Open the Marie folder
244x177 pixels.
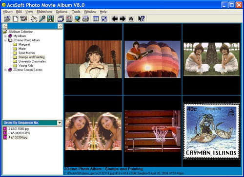tap(22, 49)
